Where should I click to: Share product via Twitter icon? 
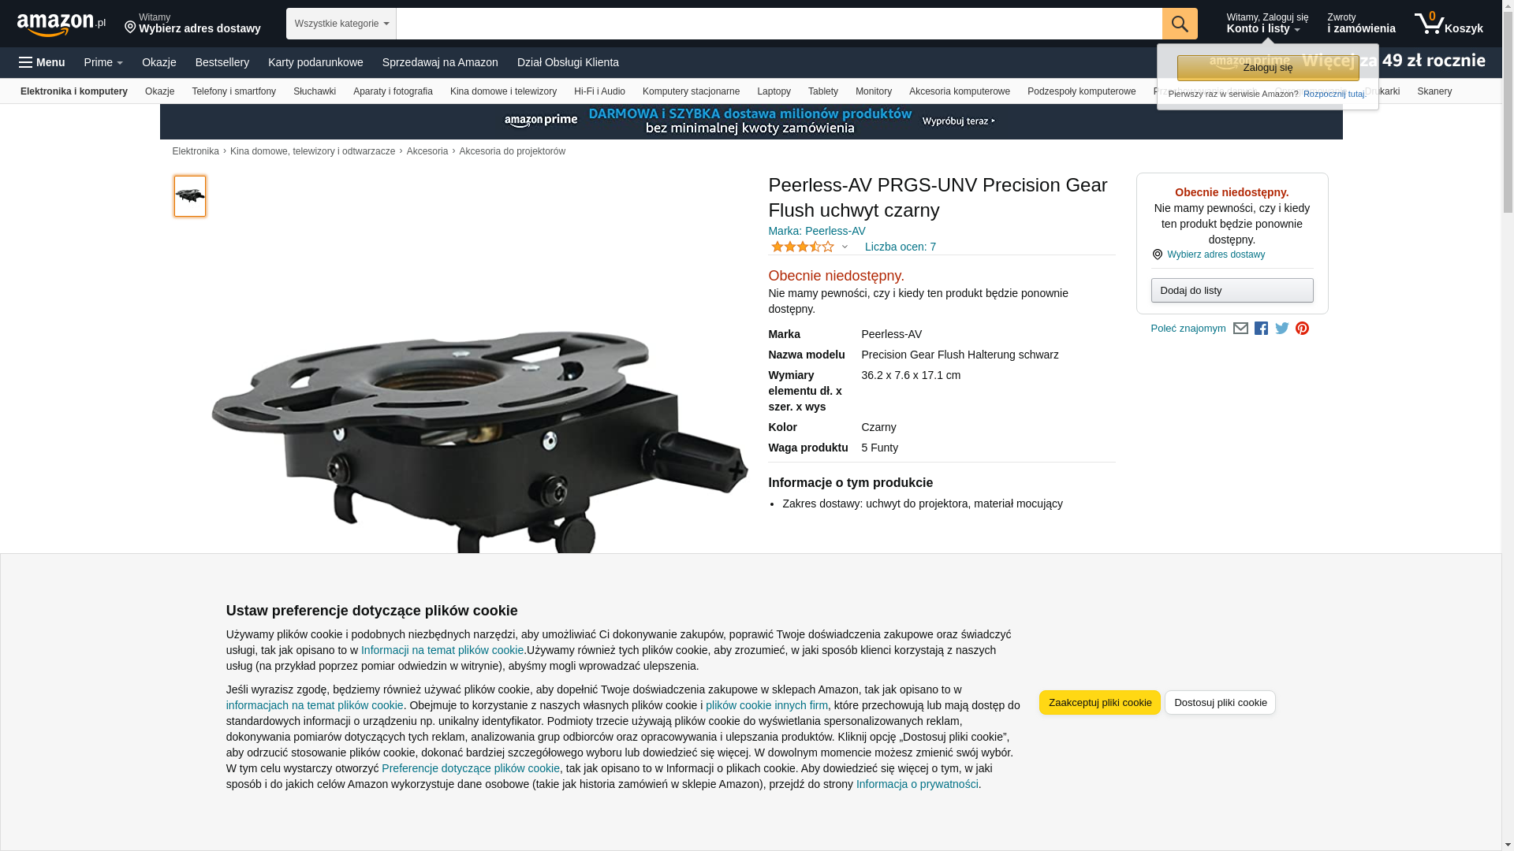[x=1281, y=329]
